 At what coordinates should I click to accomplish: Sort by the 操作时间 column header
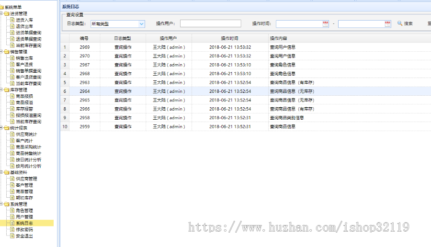click(230, 38)
